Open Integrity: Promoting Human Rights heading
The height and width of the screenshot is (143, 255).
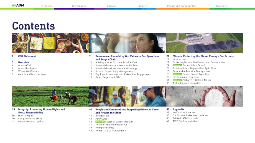[x=42, y=111]
